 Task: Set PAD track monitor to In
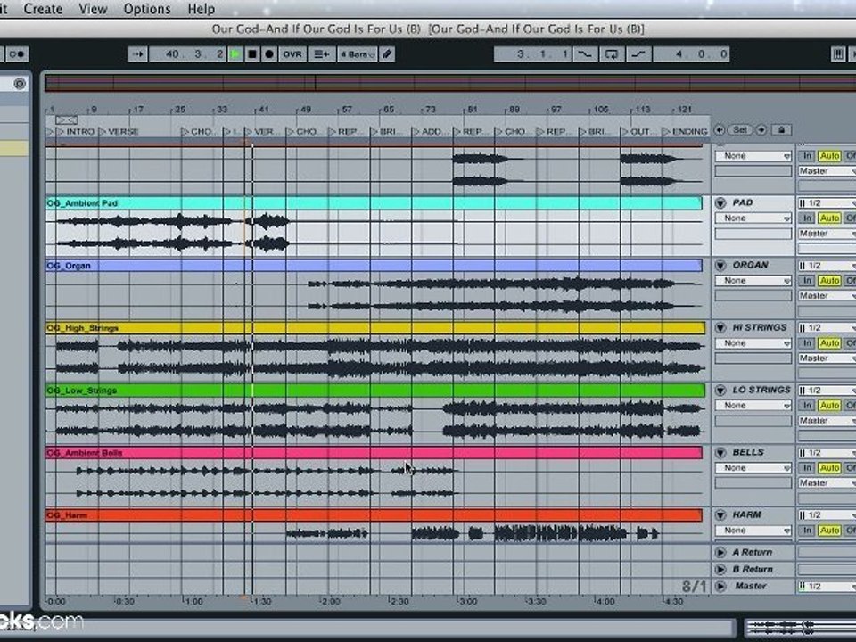pyautogui.click(x=807, y=218)
